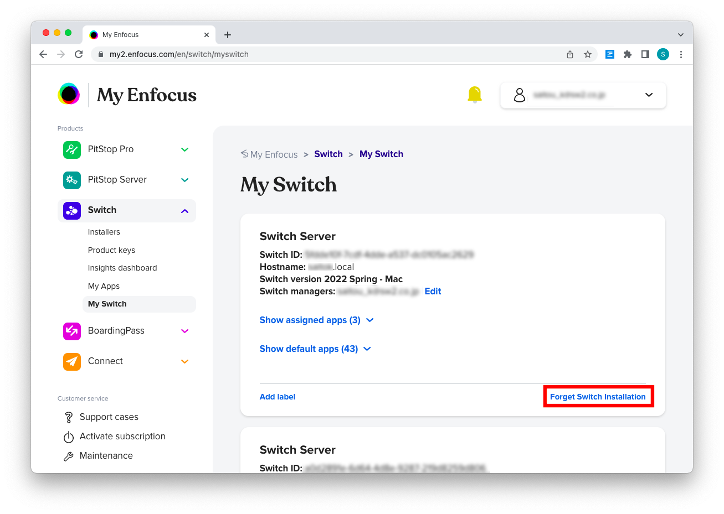The image size is (724, 514).
Task: Click the Support cases question mark icon
Action: [69, 417]
